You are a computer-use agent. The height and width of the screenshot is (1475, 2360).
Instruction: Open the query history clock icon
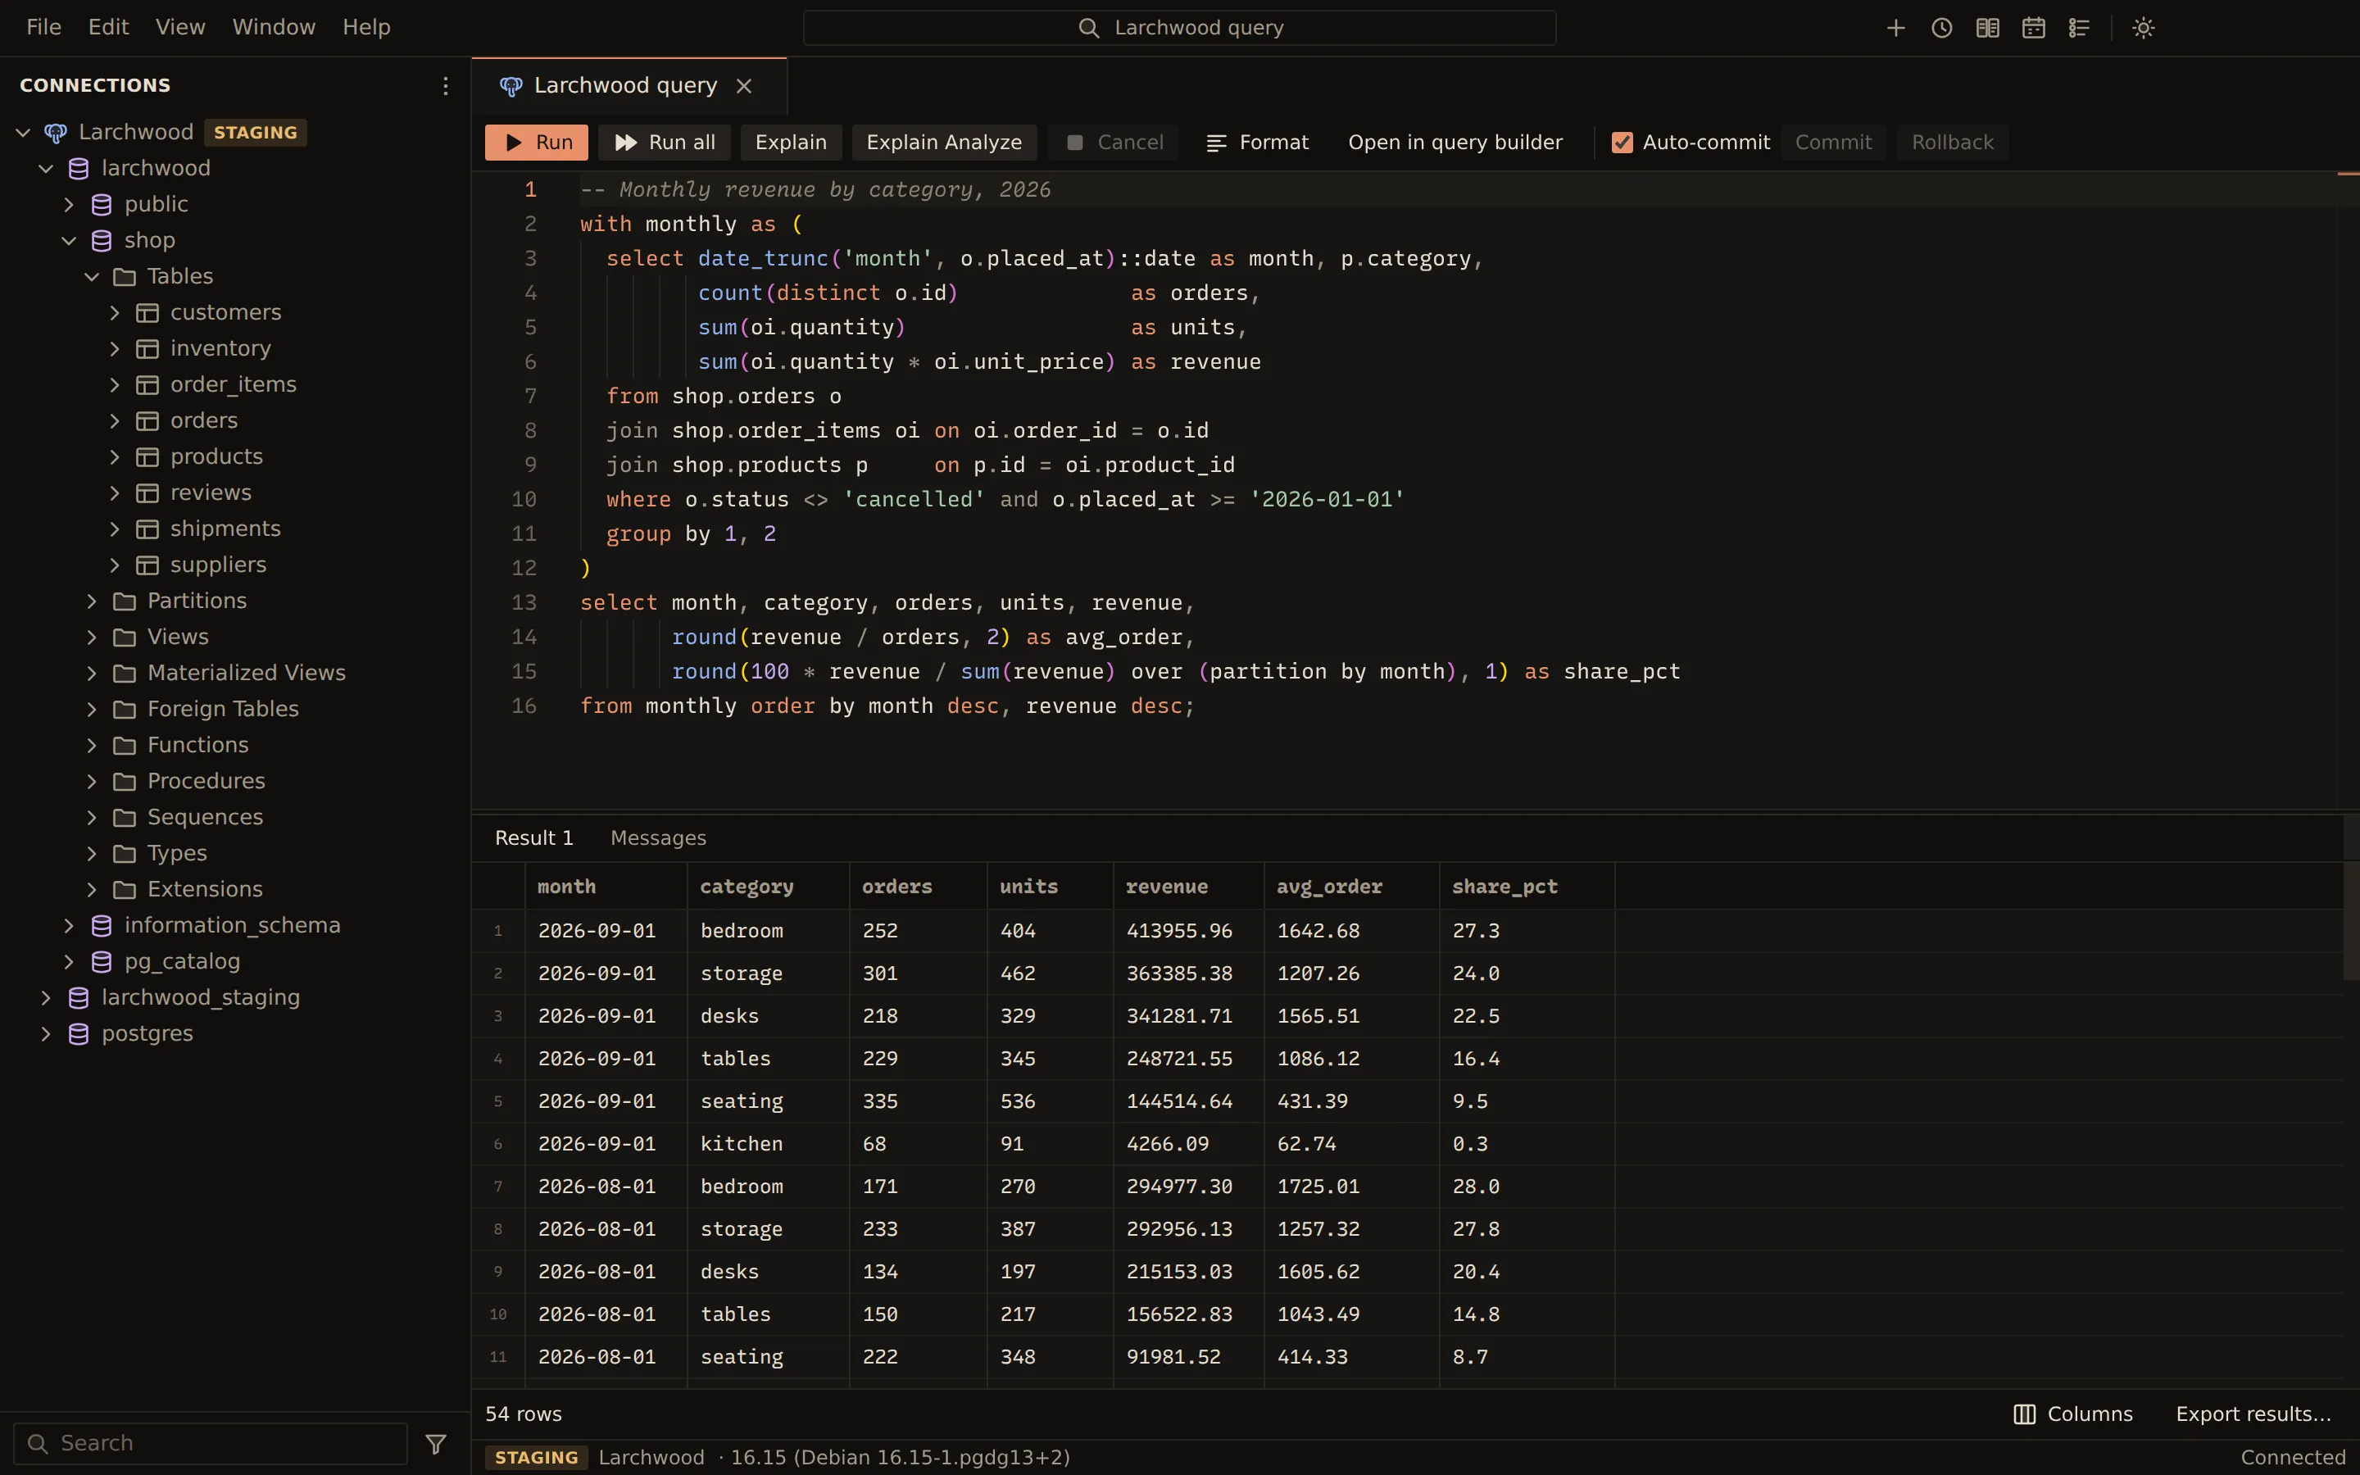coord(1941,29)
